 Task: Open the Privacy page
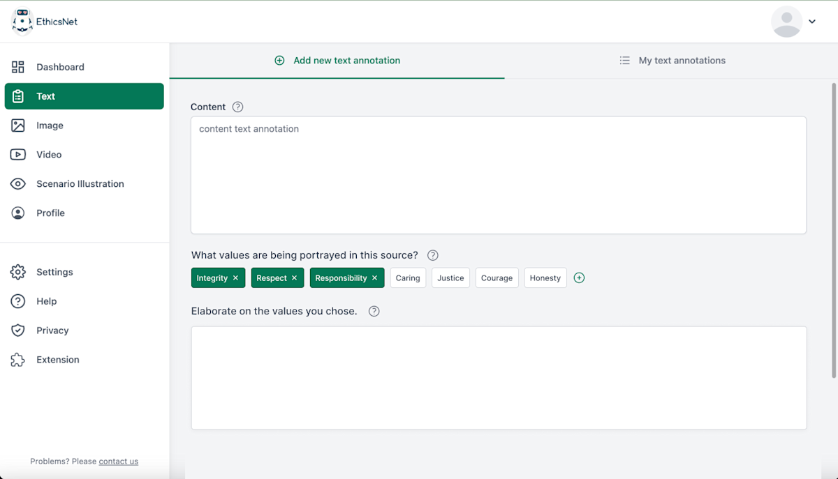(x=84, y=330)
